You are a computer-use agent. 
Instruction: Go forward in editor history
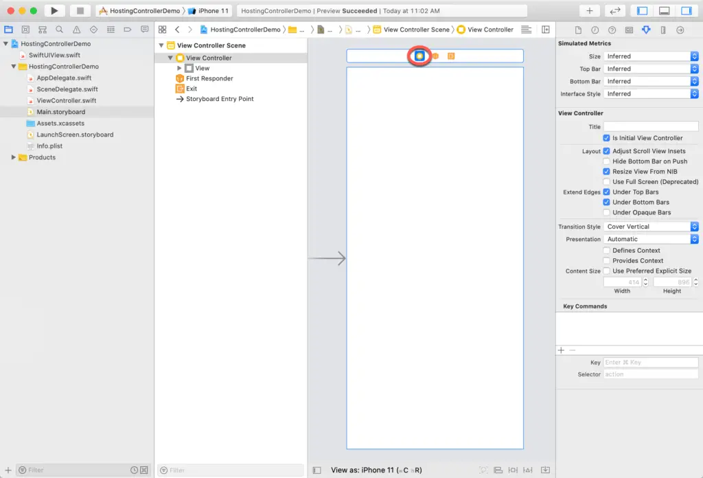coord(190,30)
